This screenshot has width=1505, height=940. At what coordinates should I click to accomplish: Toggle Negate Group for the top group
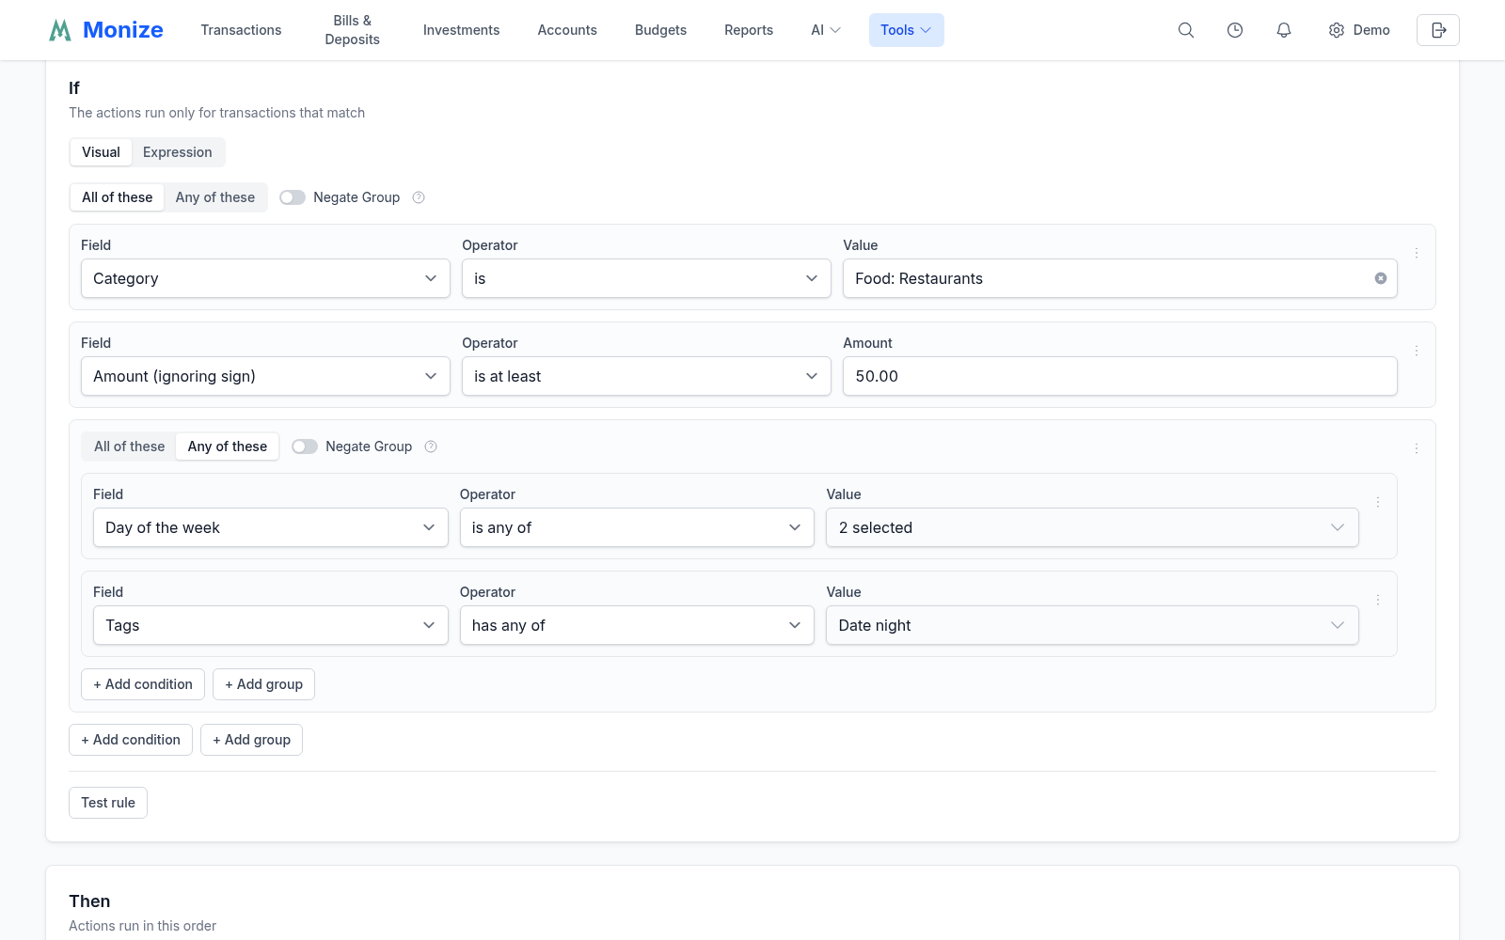(x=293, y=197)
